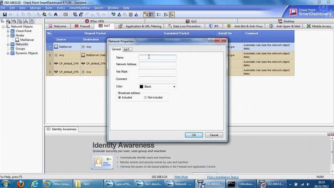Open the SmartWorkflow menu
Screen dimensions: 334x188
pos(80,8)
